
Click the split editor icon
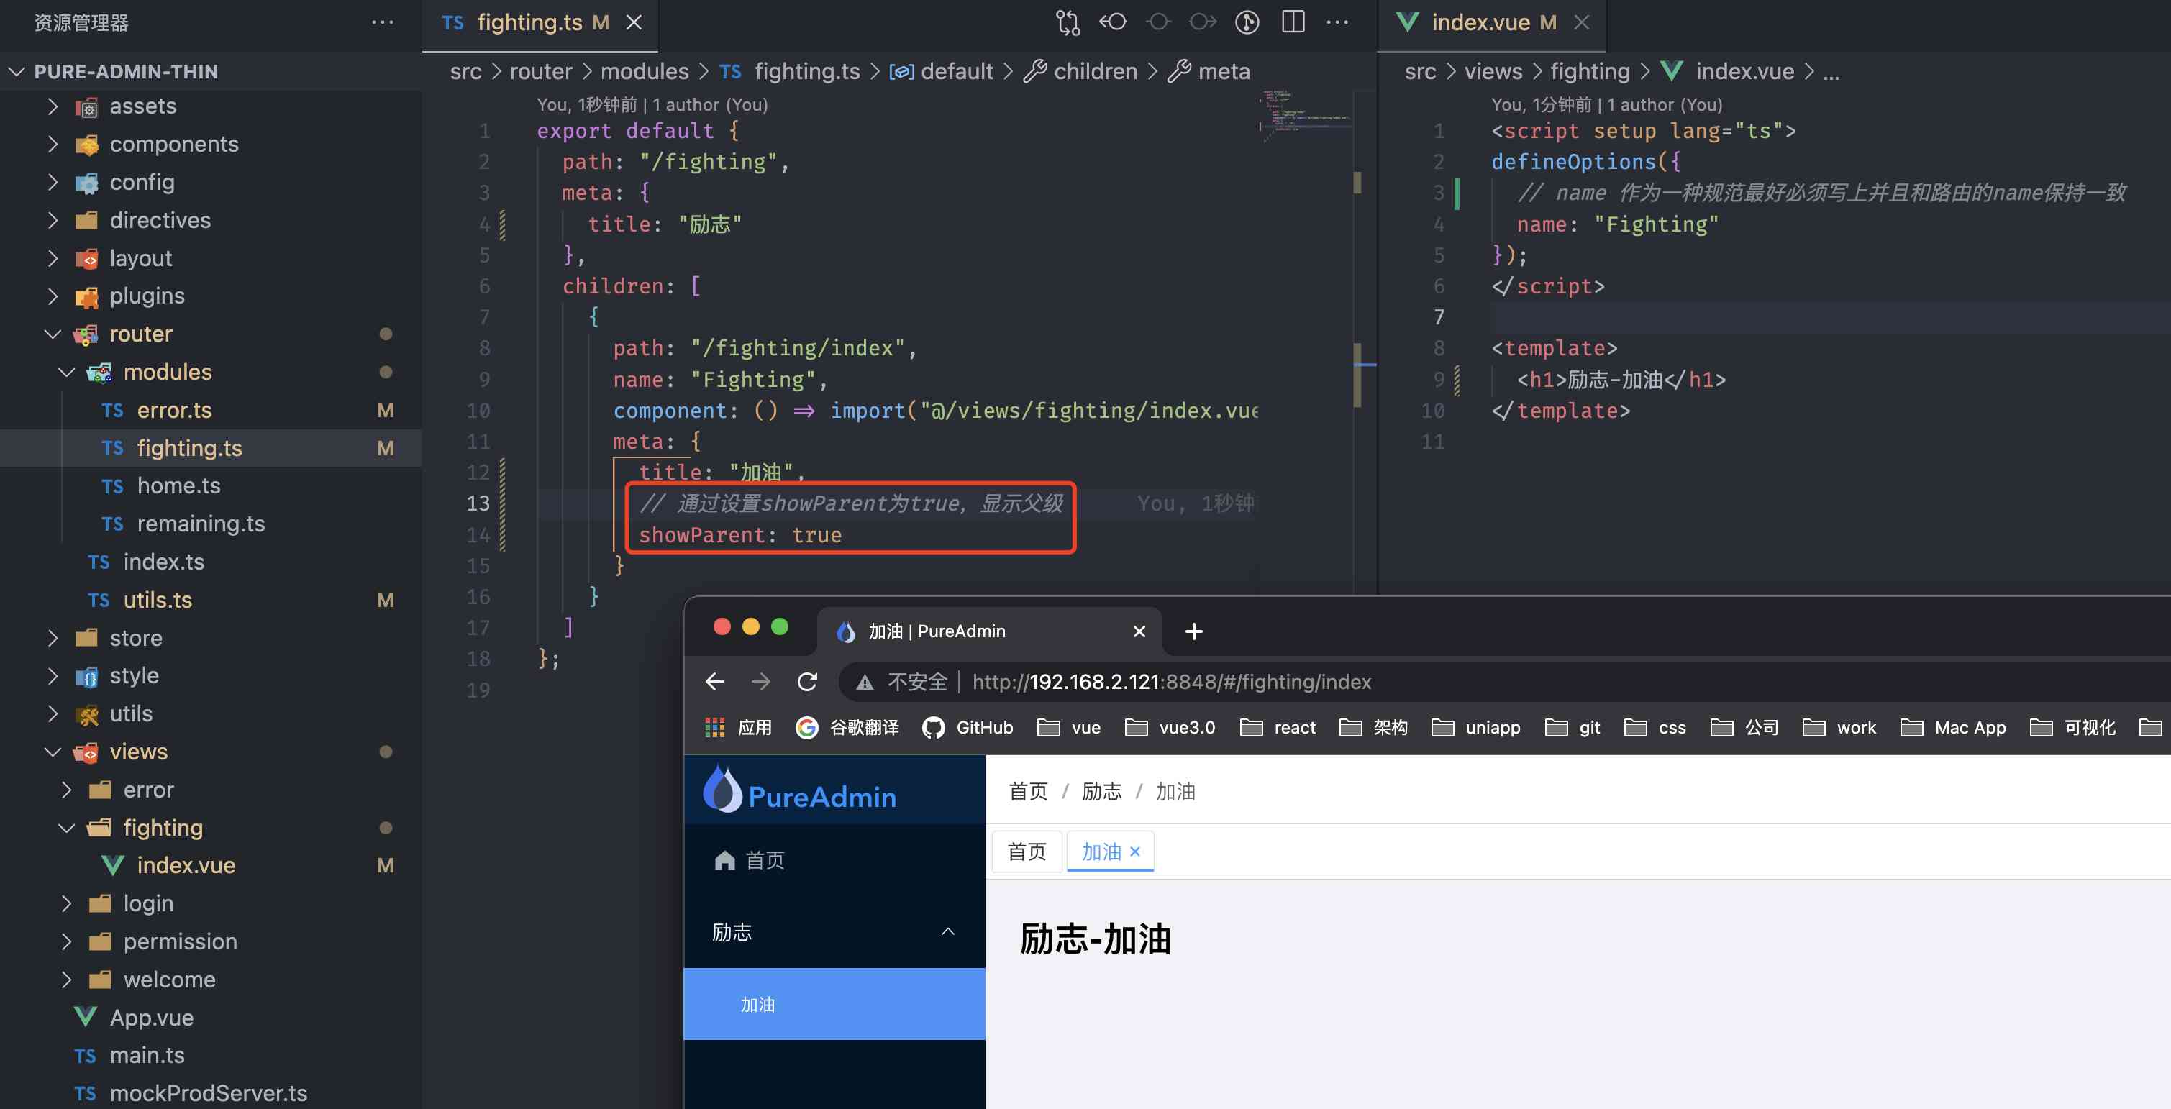click(1292, 22)
